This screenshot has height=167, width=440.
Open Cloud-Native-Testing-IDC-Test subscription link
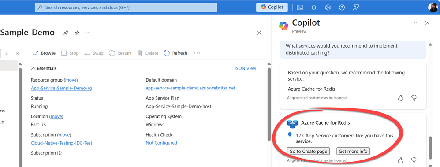pos(61,143)
